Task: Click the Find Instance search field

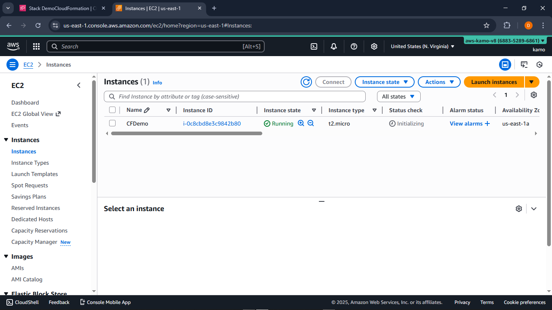Action: click(x=234, y=96)
